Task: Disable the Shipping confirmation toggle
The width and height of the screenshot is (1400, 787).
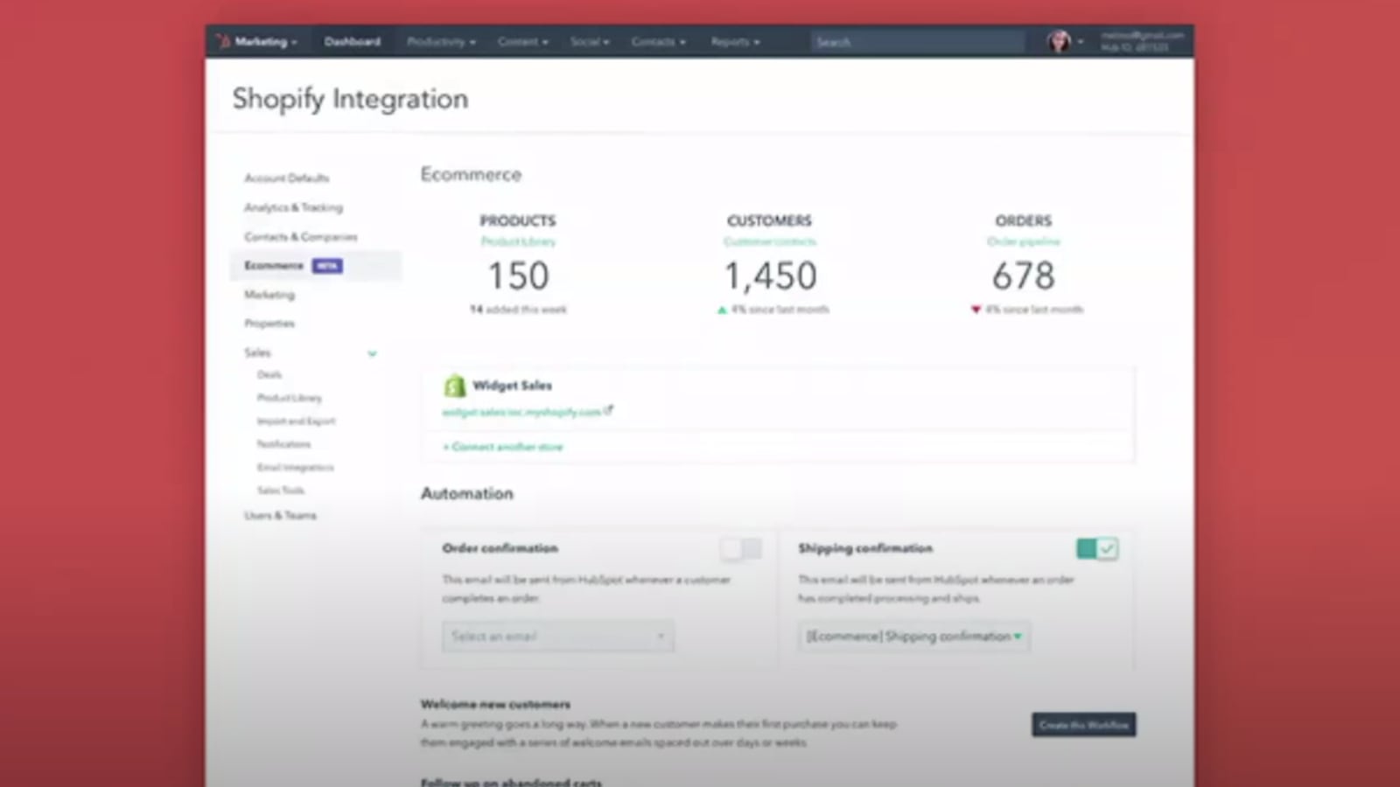Action: 1097,549
